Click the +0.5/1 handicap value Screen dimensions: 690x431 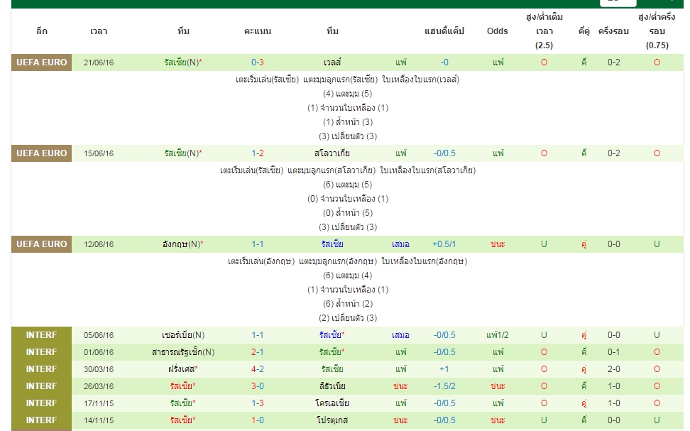click(444, 244)
